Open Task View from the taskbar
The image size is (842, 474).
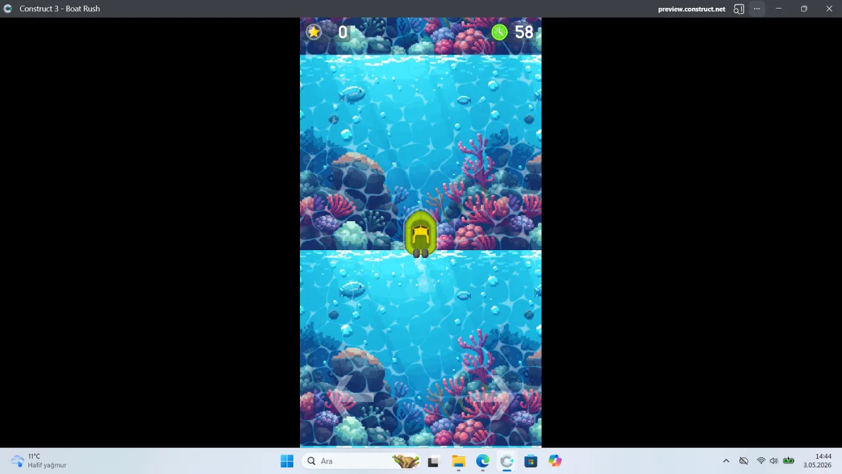(433, 461)
